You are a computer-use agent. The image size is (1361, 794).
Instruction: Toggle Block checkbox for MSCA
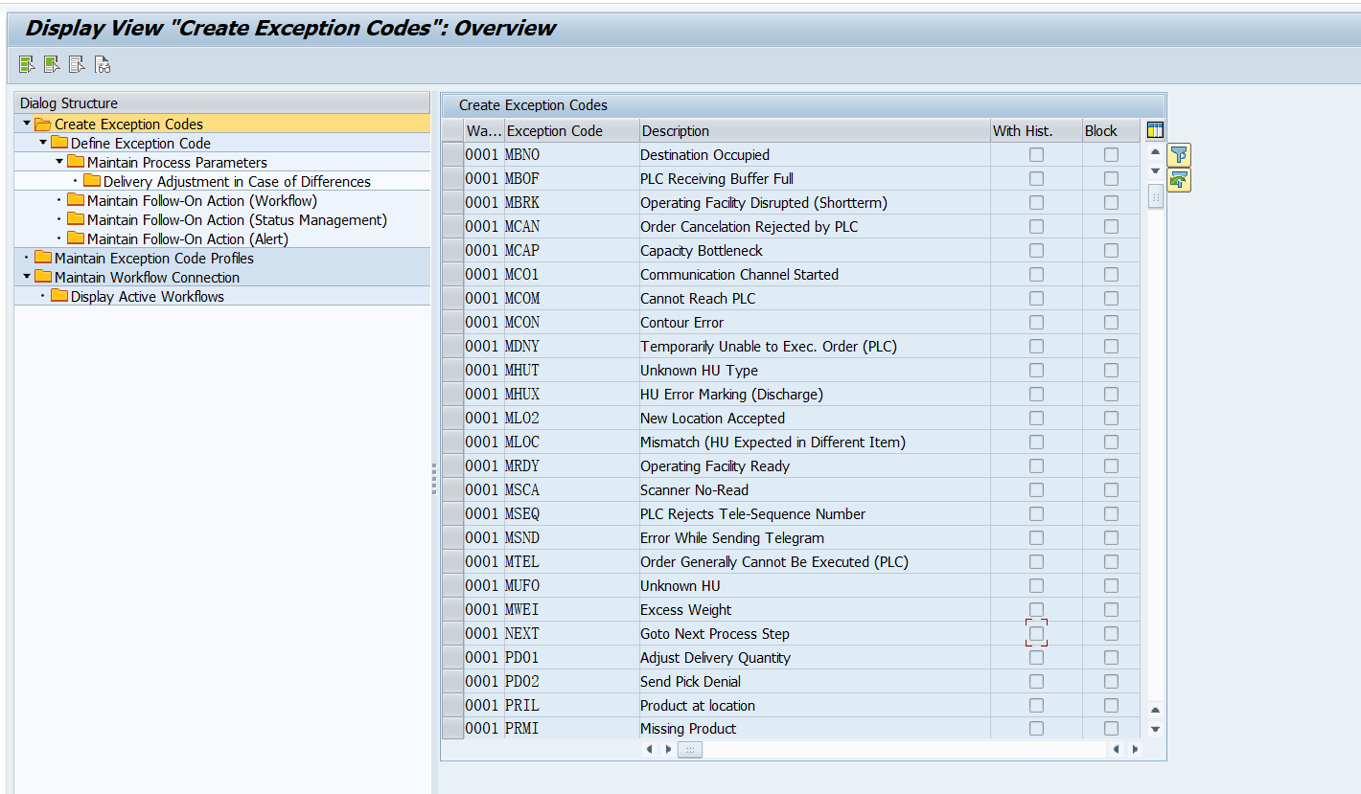(1111, 490)
